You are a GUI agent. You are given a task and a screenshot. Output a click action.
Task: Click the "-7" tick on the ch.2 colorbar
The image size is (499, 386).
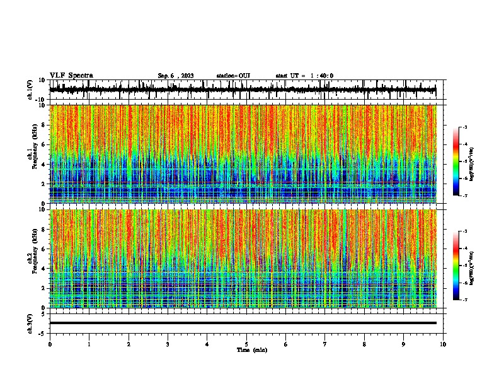(464, 300)
